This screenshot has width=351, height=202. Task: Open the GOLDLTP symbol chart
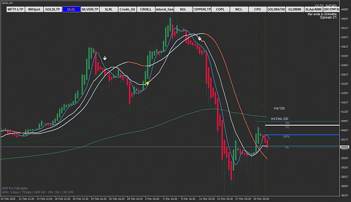coord(53,10)
